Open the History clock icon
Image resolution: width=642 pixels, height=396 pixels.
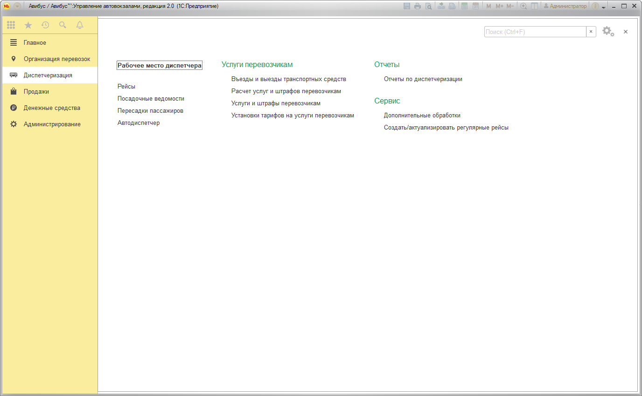tap(45, 25)
